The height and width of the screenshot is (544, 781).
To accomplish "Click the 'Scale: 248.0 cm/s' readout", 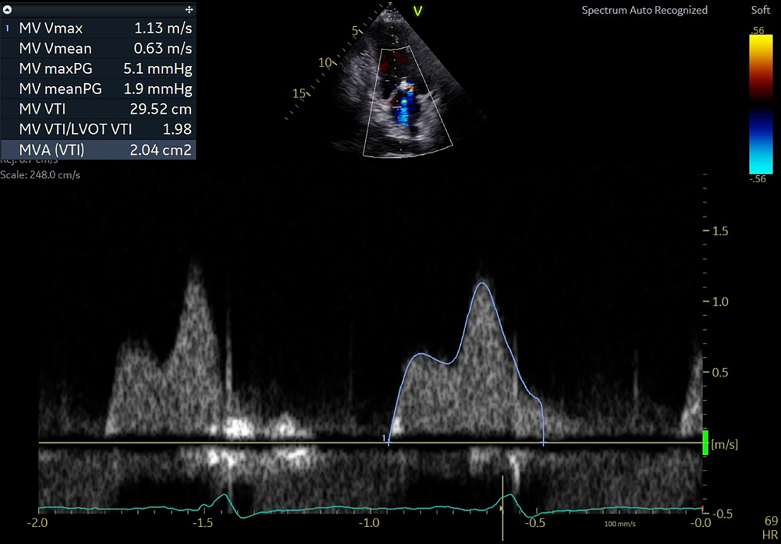I will coord(40,174).
